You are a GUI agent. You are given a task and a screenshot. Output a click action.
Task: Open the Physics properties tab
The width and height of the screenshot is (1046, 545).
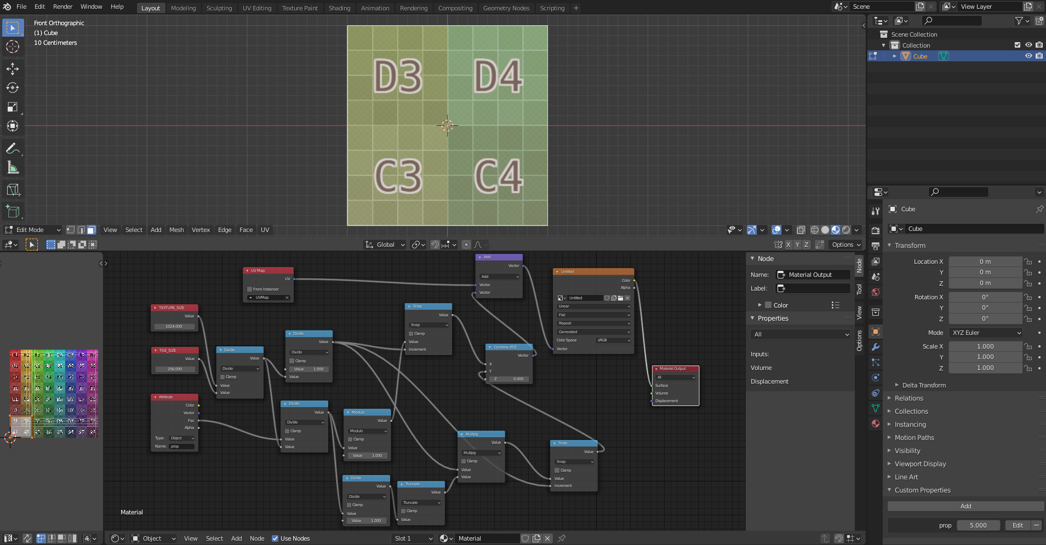click(876, 378)
